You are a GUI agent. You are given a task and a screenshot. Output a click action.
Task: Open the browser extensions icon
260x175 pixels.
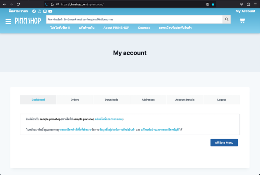(248, 4)
